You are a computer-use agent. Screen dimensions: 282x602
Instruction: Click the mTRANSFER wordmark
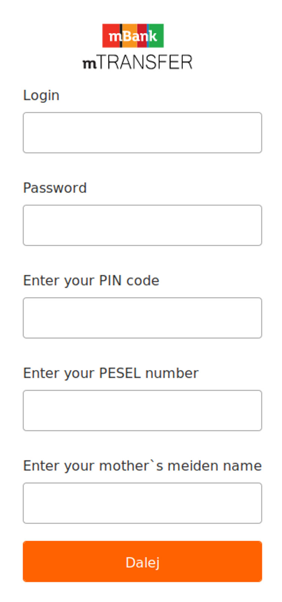[137, 62]
